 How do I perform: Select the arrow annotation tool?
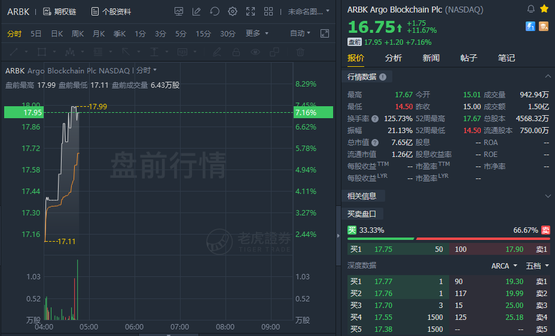click(126, 53)
